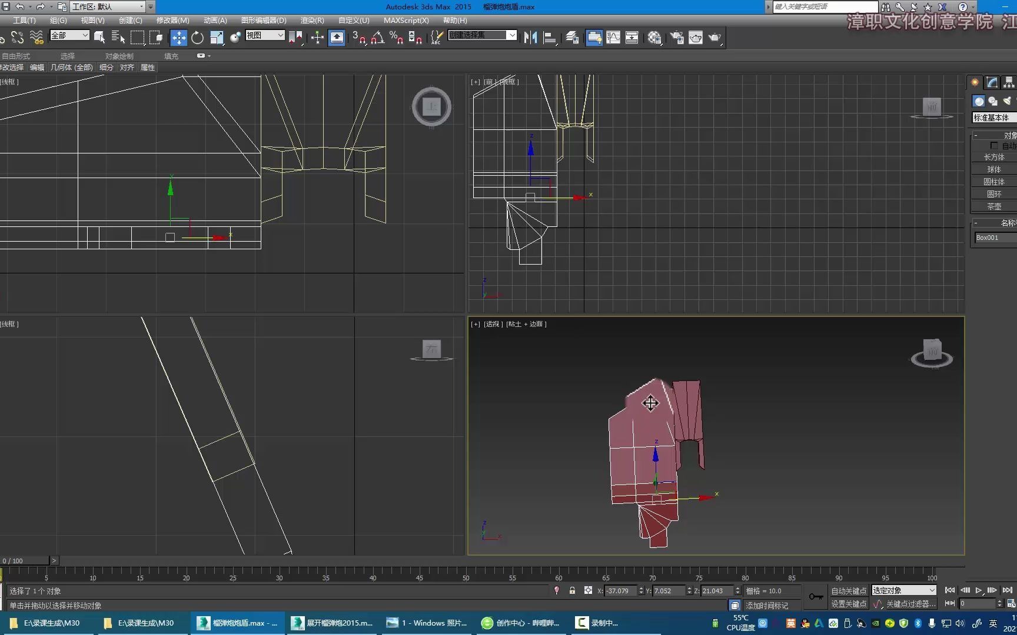
Task: Click the 球体 sphere button
Action: tap(994, 169)
